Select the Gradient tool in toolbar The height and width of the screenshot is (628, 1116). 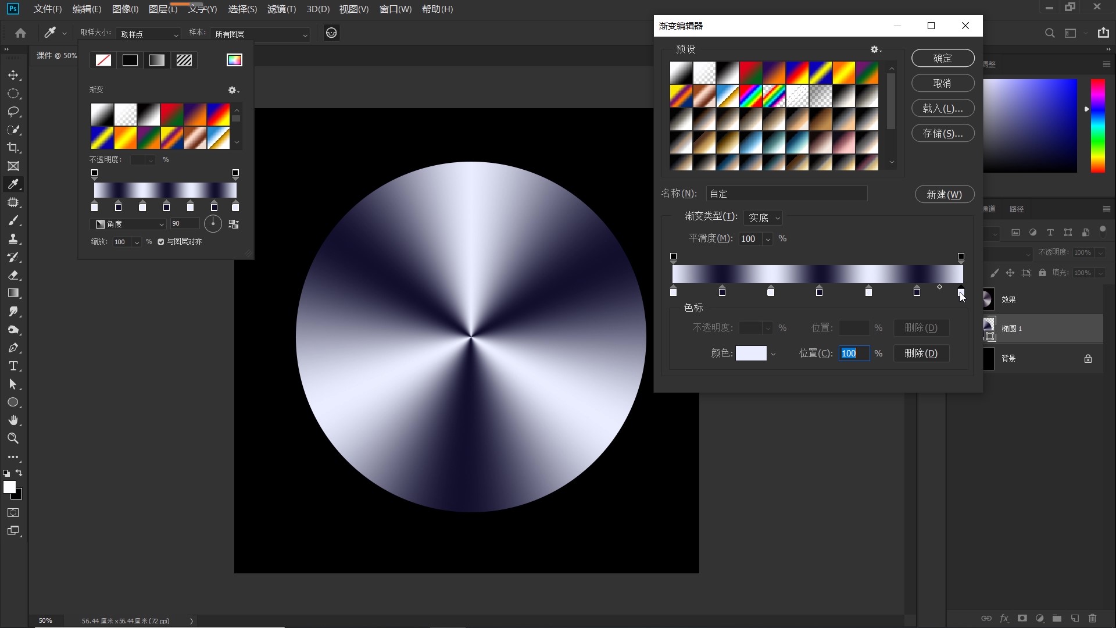pos(13,293)
